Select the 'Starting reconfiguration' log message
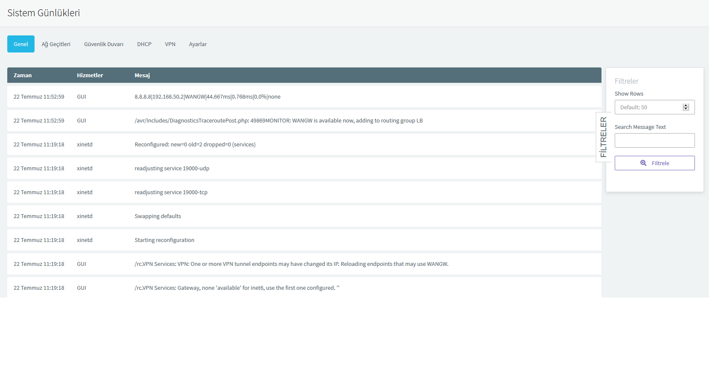 click(164, 240)
